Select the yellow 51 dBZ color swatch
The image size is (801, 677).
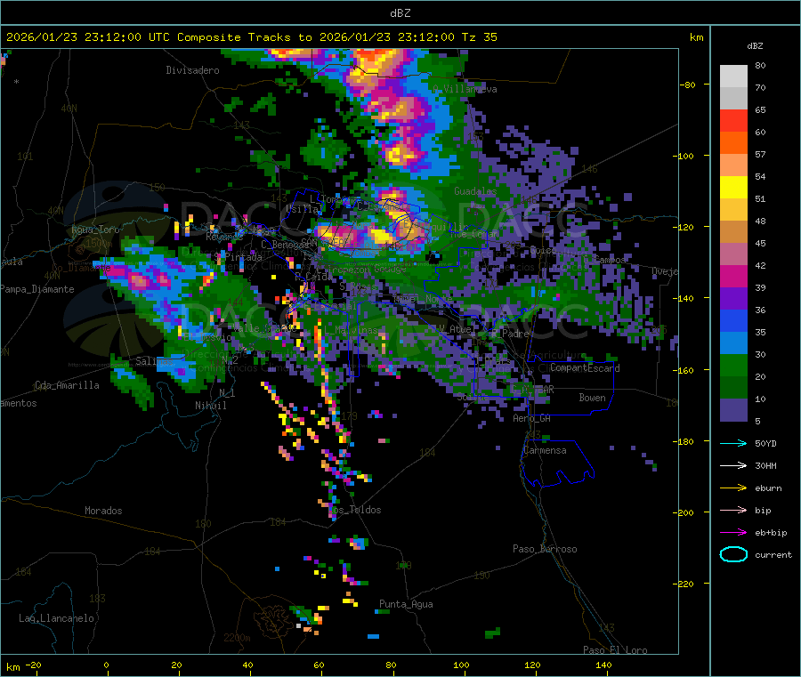[x=733, y=188]
